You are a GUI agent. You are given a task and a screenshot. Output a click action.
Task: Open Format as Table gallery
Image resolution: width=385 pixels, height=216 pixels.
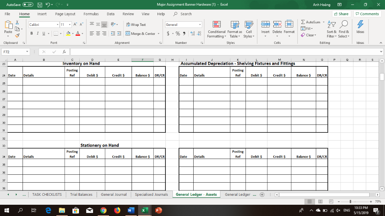click(x=235, y=29)
